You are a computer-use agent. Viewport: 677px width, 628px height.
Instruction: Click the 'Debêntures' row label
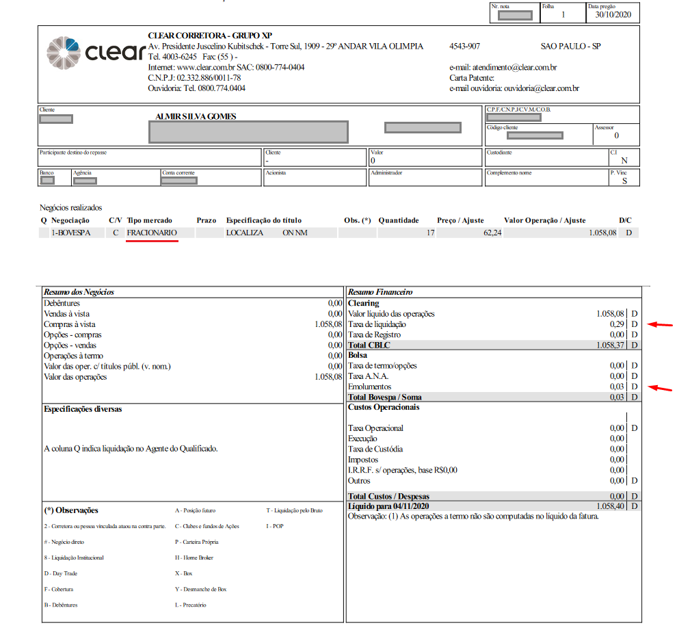coord(62,303)
